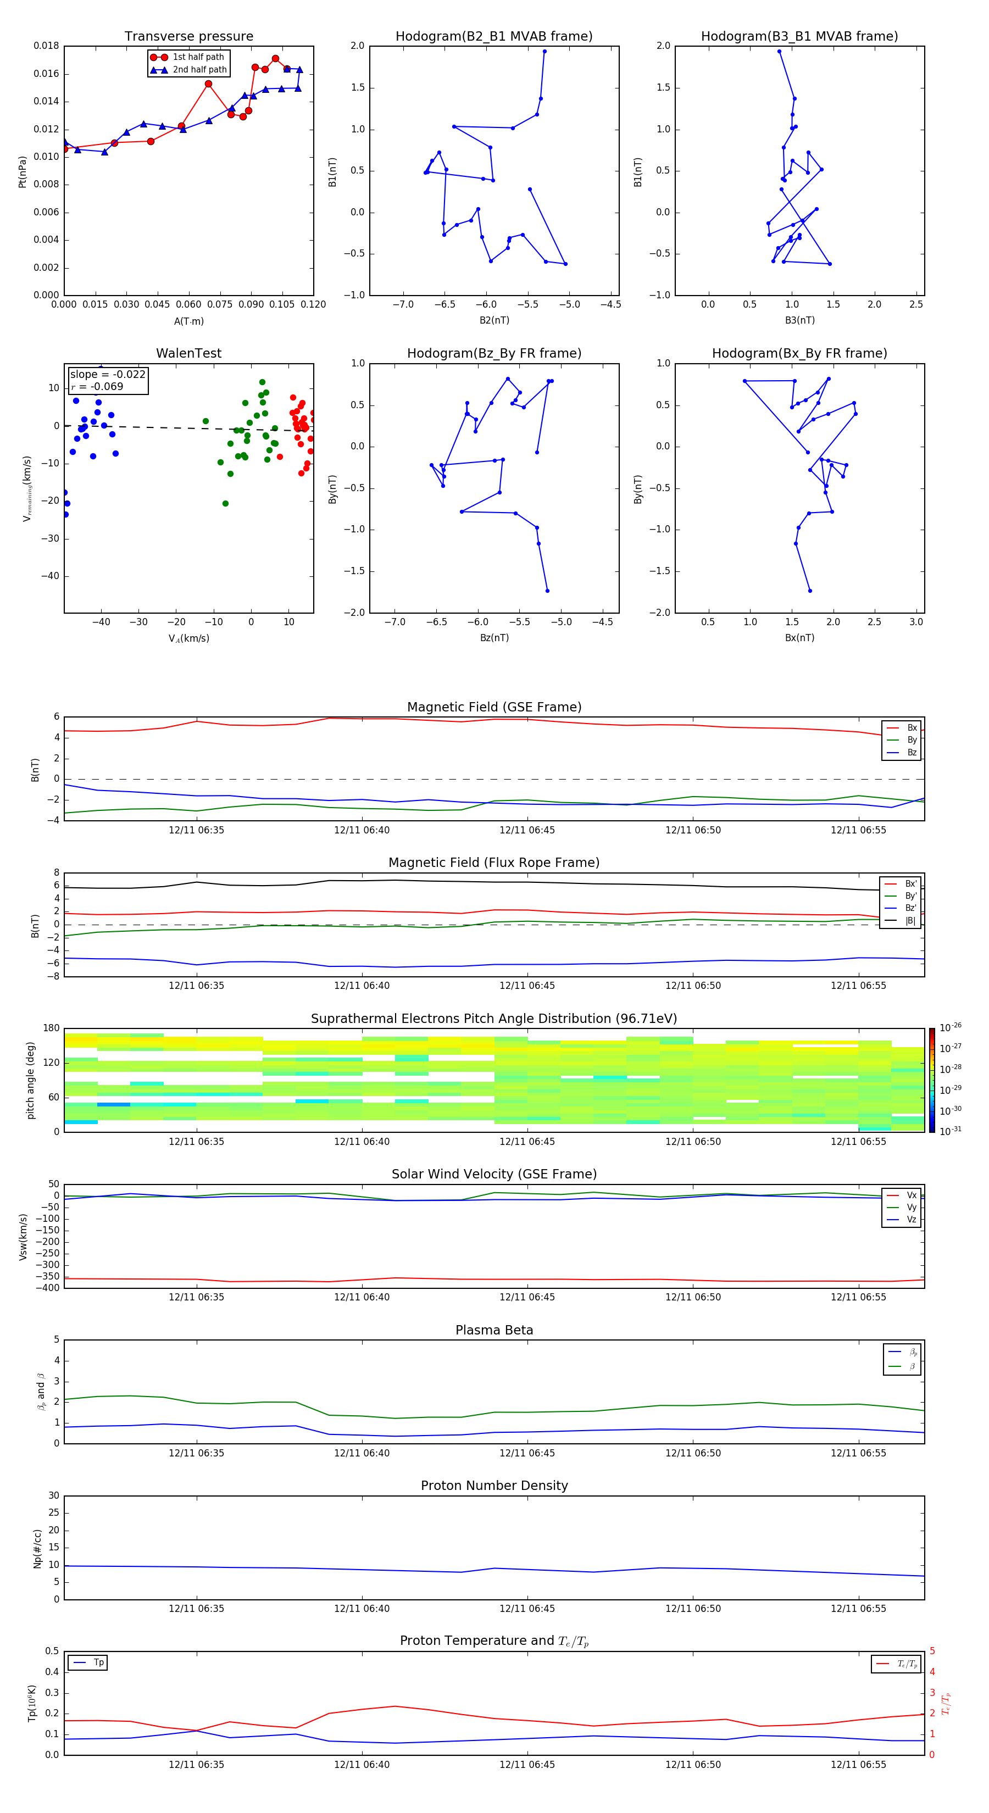Click the 'Magnetic Field (Flux Rope Frame)' title
Image resolution: width=989 pixels, height=1813 pixels.
[x=494, y=862]
